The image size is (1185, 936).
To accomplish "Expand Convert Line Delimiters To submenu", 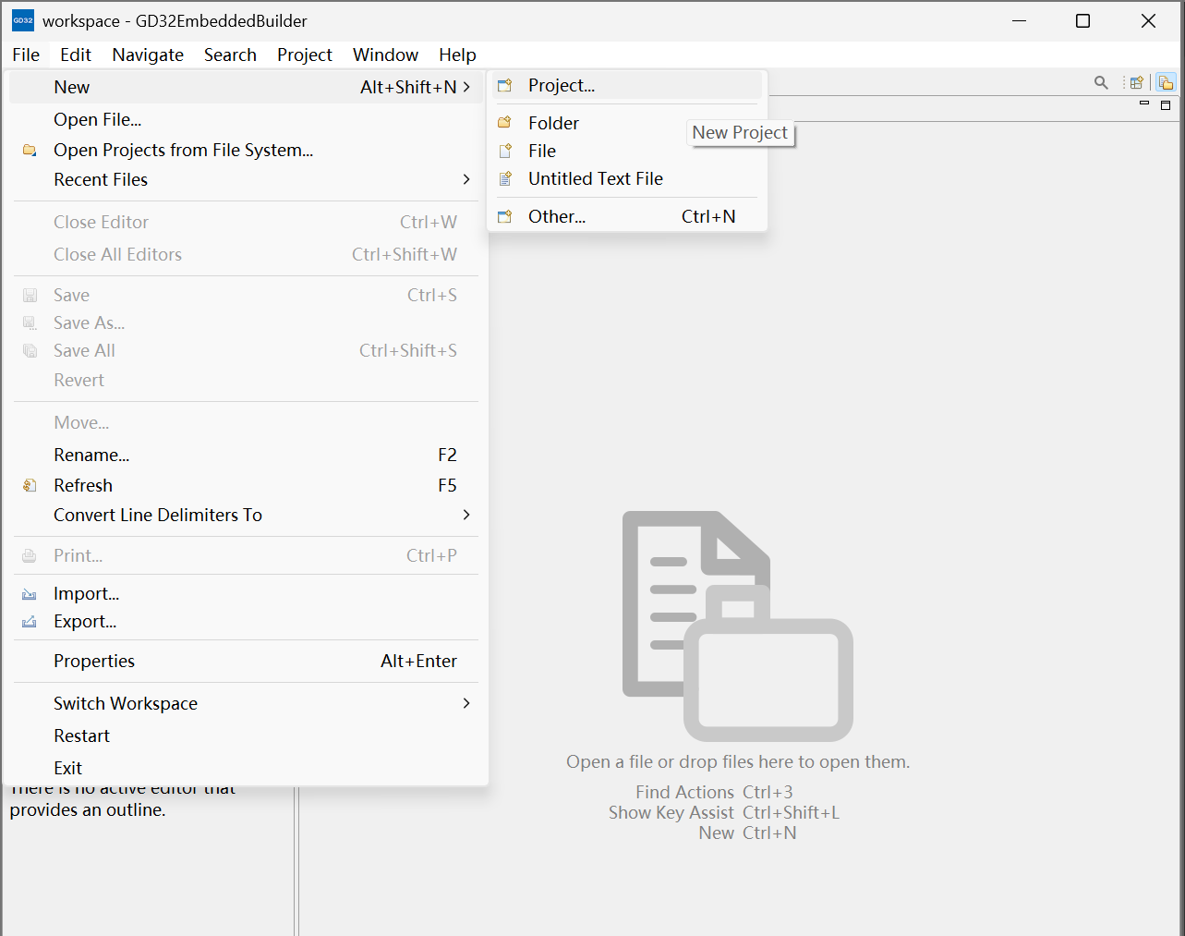I will pyautogui.click(x=246, y=515).
